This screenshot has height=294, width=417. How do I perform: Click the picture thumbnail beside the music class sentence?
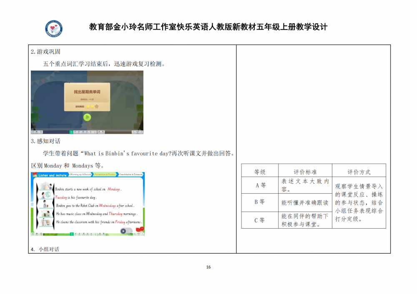pos(46,213)
